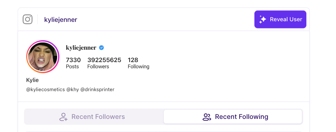Click the Instagram logo icon
This screenshot has height=132, width=336.
click(28, 19)
